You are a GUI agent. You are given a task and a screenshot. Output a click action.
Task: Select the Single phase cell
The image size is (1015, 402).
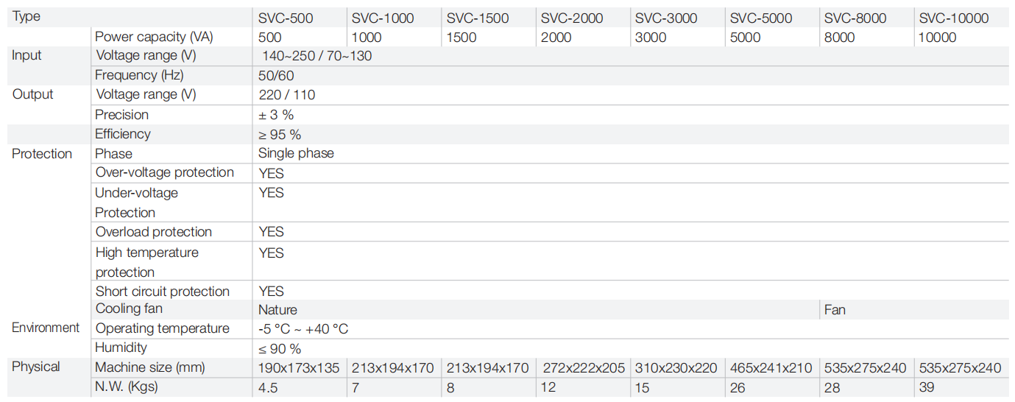[296, 153]
